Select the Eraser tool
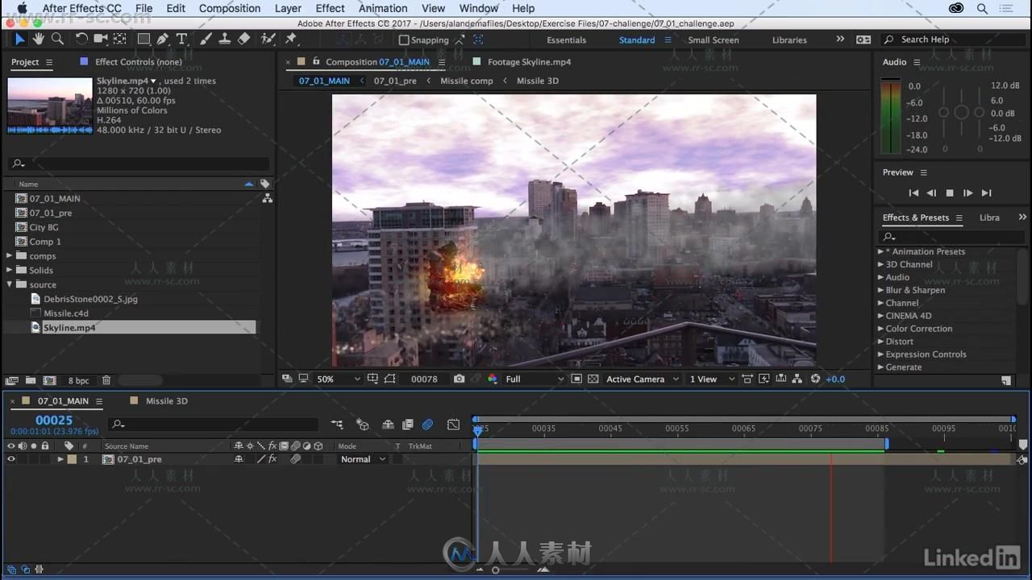The image size is (1032, 580). pos(243,39)
